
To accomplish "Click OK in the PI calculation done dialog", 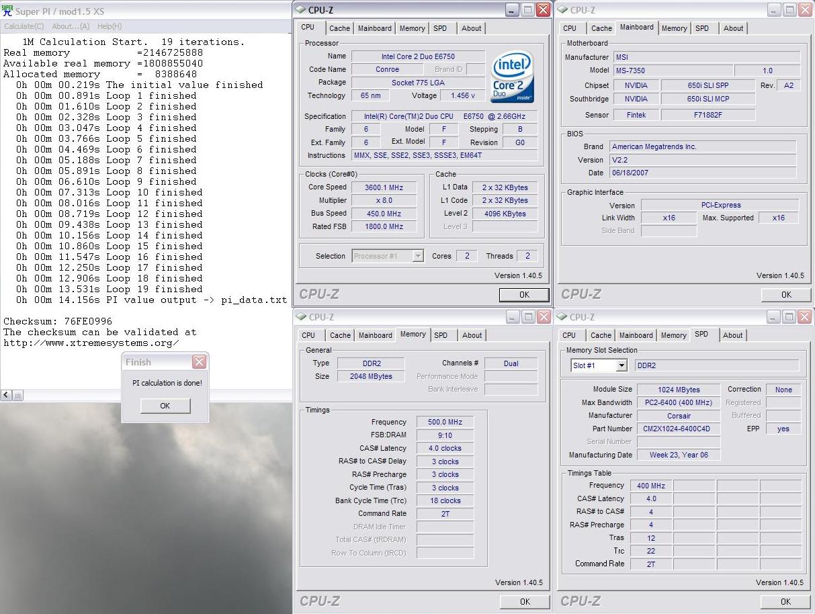I will pos(165,406).
